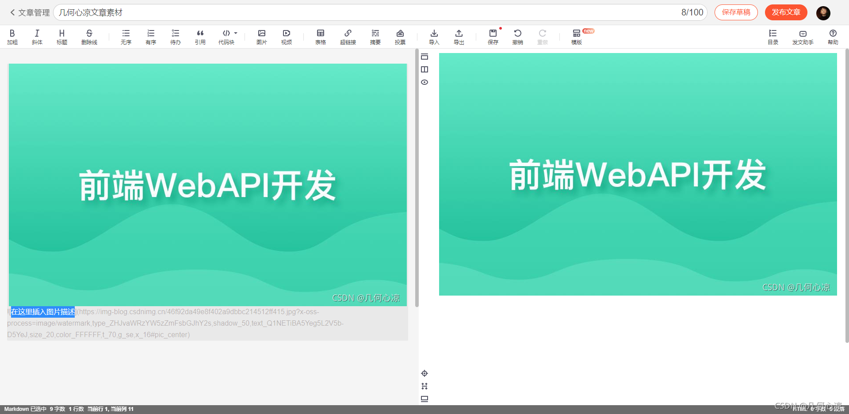Image resolution: width=849 pixels, height=414 pixels.
Task: Click the four-dots icon in the divider strip
Action: pyautogui.click(x=424, y=386)
